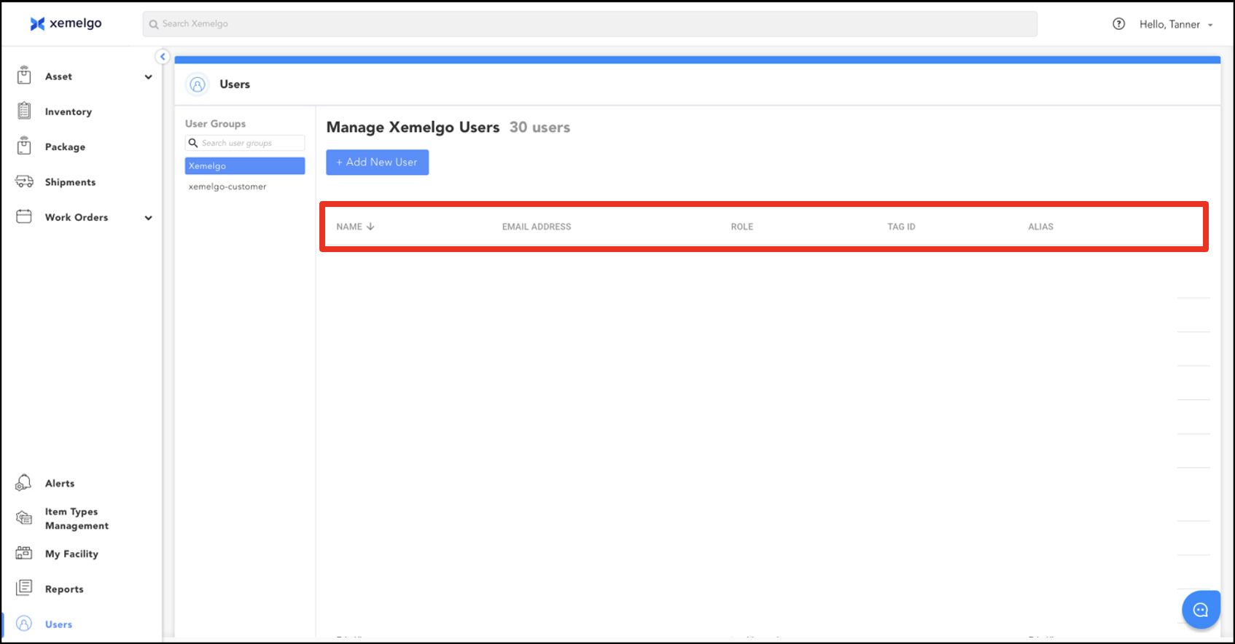Click the My Facility icon
Screen dimensions: 1235x644
[x=24, y=553]
